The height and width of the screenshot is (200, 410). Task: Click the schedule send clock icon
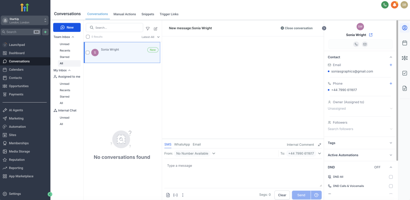click(316, 195)
